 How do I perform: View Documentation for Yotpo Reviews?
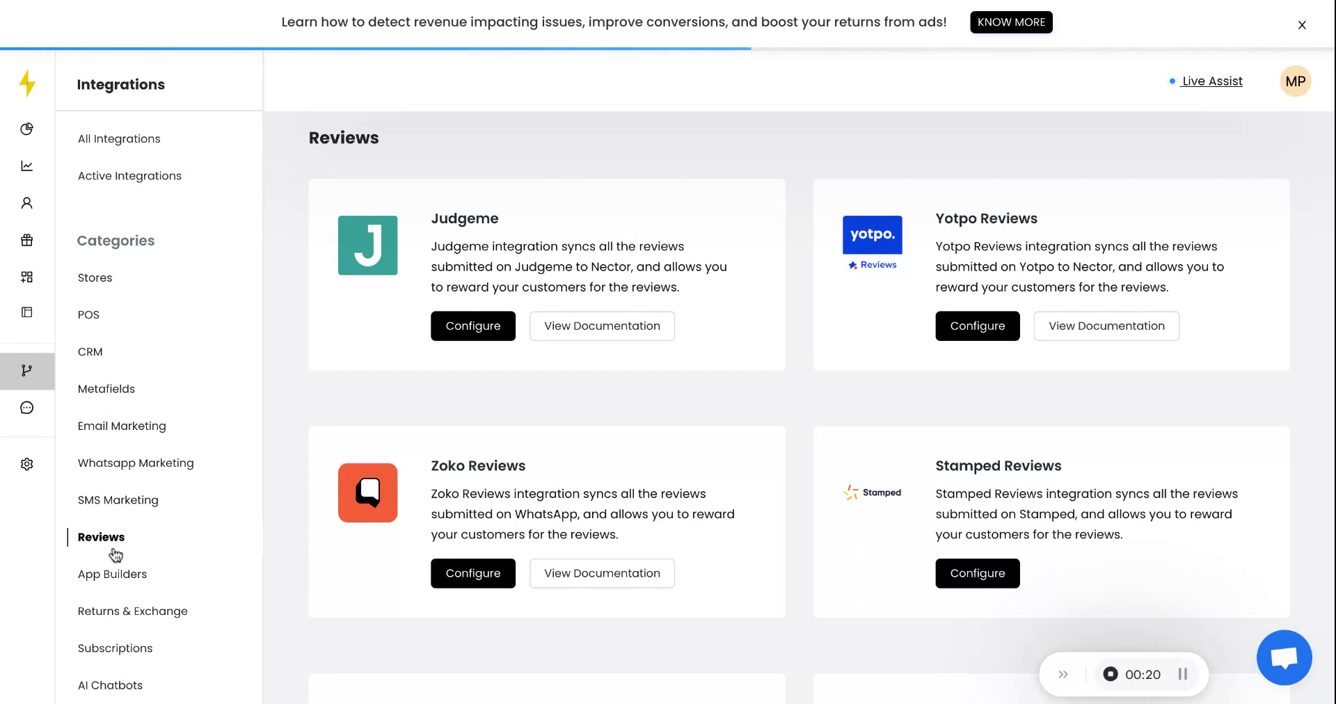1106,326
